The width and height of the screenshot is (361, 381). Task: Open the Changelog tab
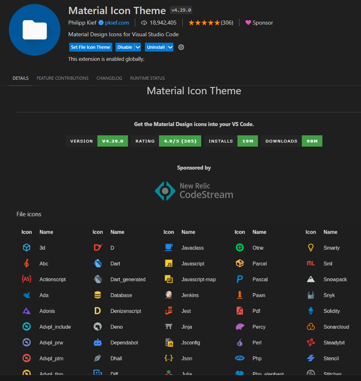tap(109, 78)
